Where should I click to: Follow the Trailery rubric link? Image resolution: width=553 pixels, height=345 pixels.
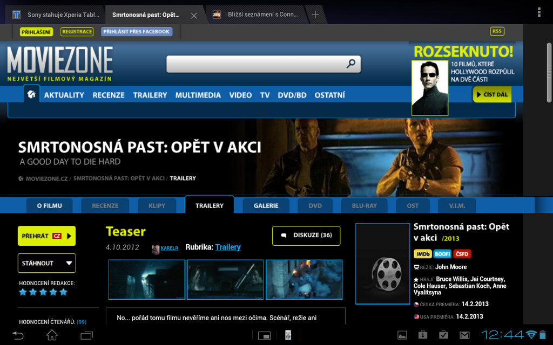(x=228, y=247)
